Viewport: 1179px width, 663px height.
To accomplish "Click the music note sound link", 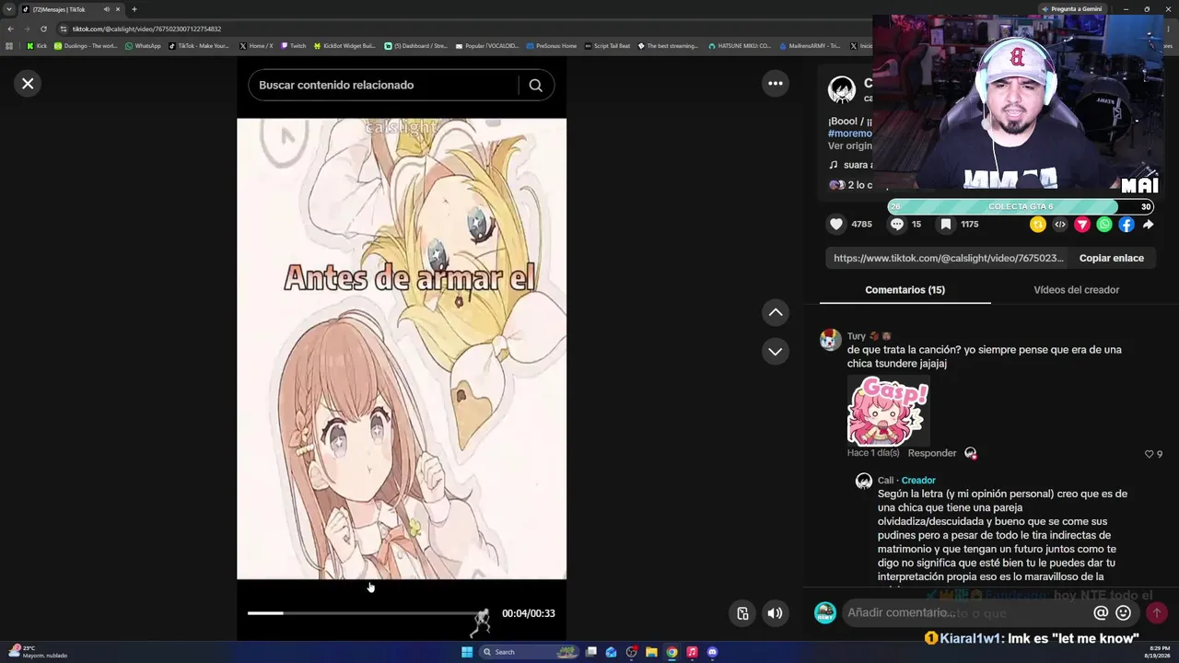I will click(x=834, y=165).
